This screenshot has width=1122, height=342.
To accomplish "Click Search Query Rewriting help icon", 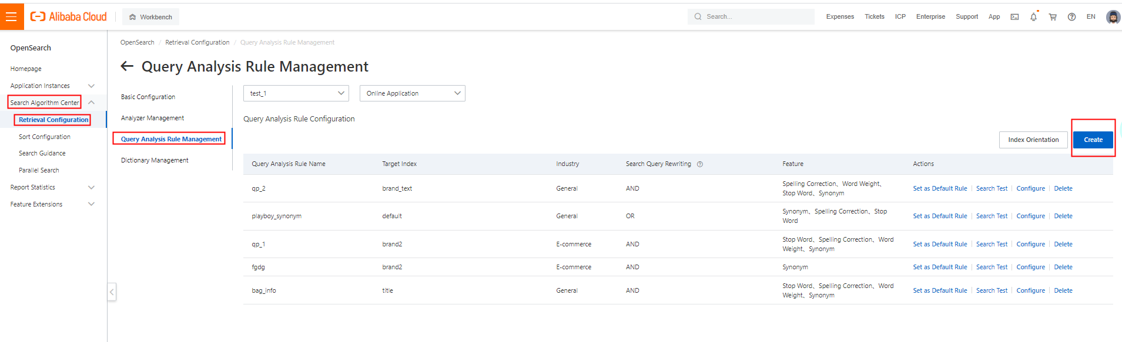I will pyautogui.click(x=700, y=164).
